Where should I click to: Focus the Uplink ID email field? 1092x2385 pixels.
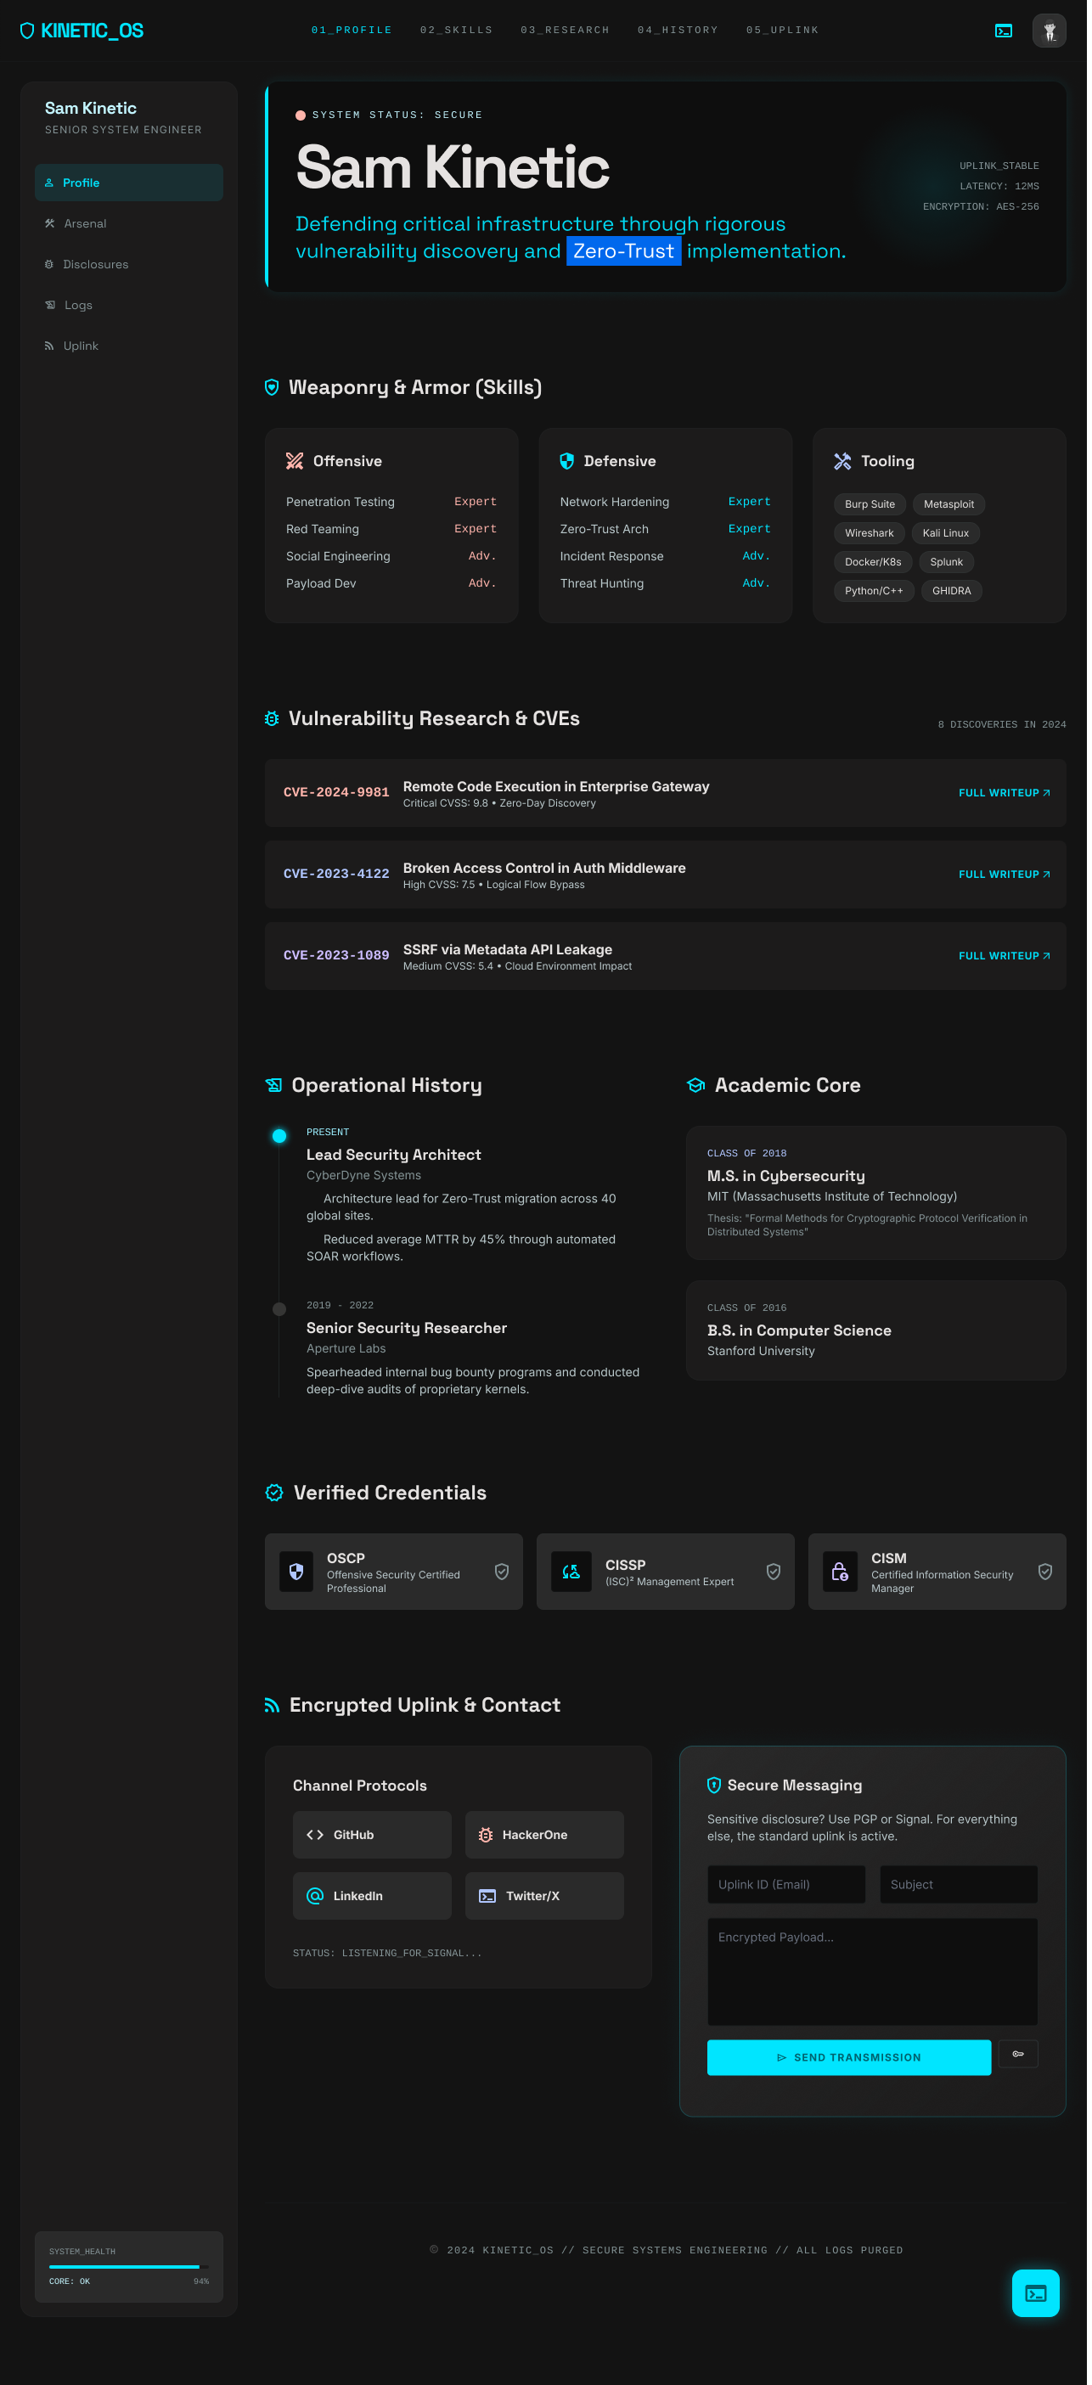point(785,1884)
